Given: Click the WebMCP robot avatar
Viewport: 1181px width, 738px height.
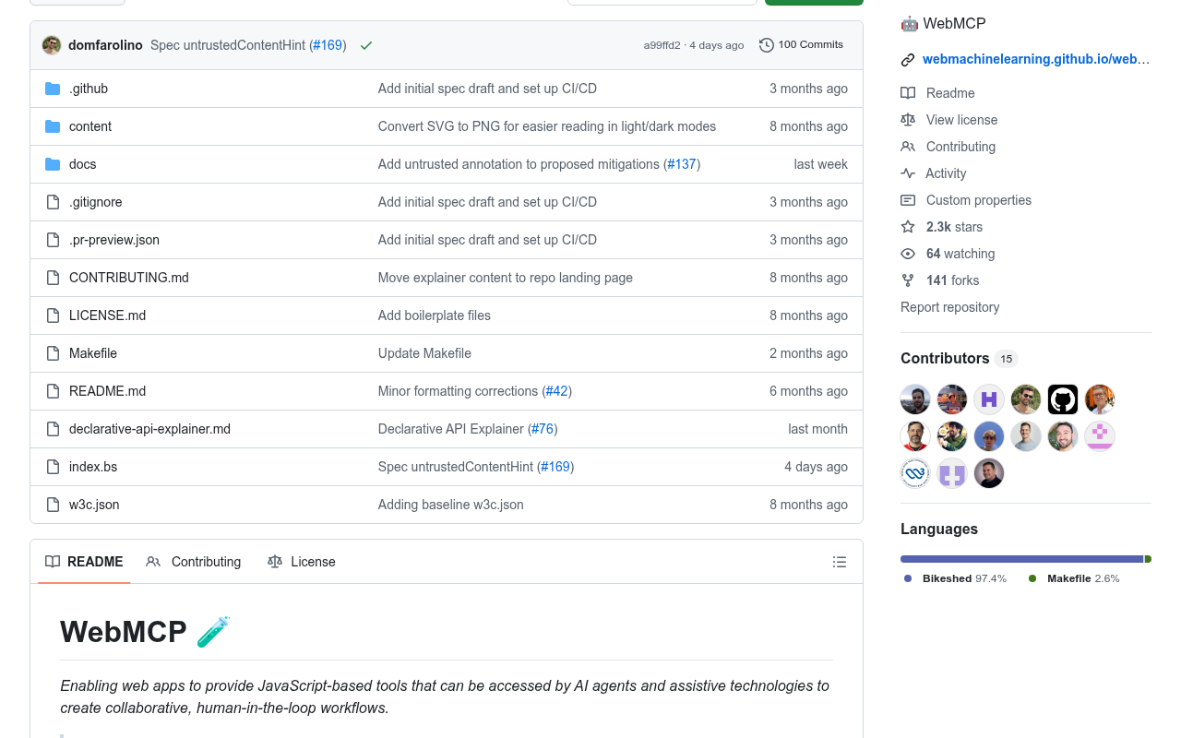Looking at the screenshot, I should point(909,23).
